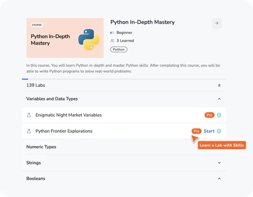Click the learners people icon
The height and width of the screenshot is (197, 253).
click(x=112, y=41)
